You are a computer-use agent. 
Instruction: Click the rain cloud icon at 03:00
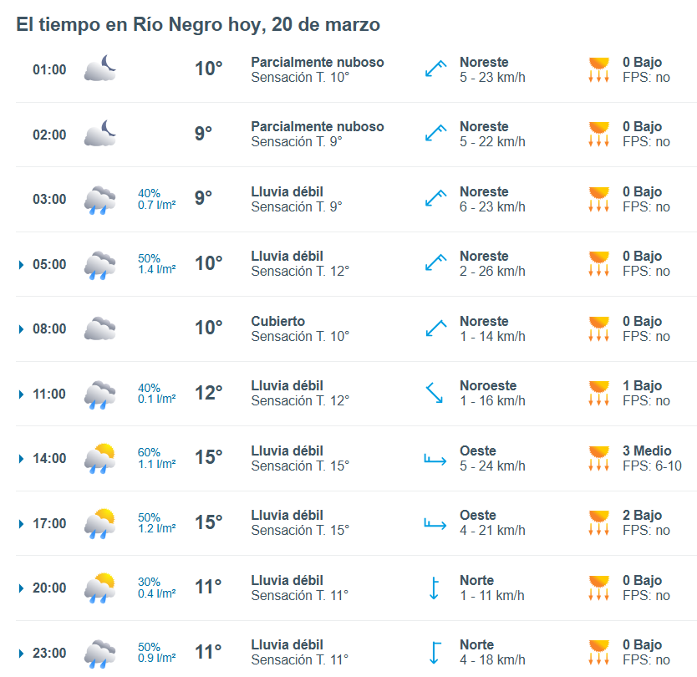click(x=99, y=200)
